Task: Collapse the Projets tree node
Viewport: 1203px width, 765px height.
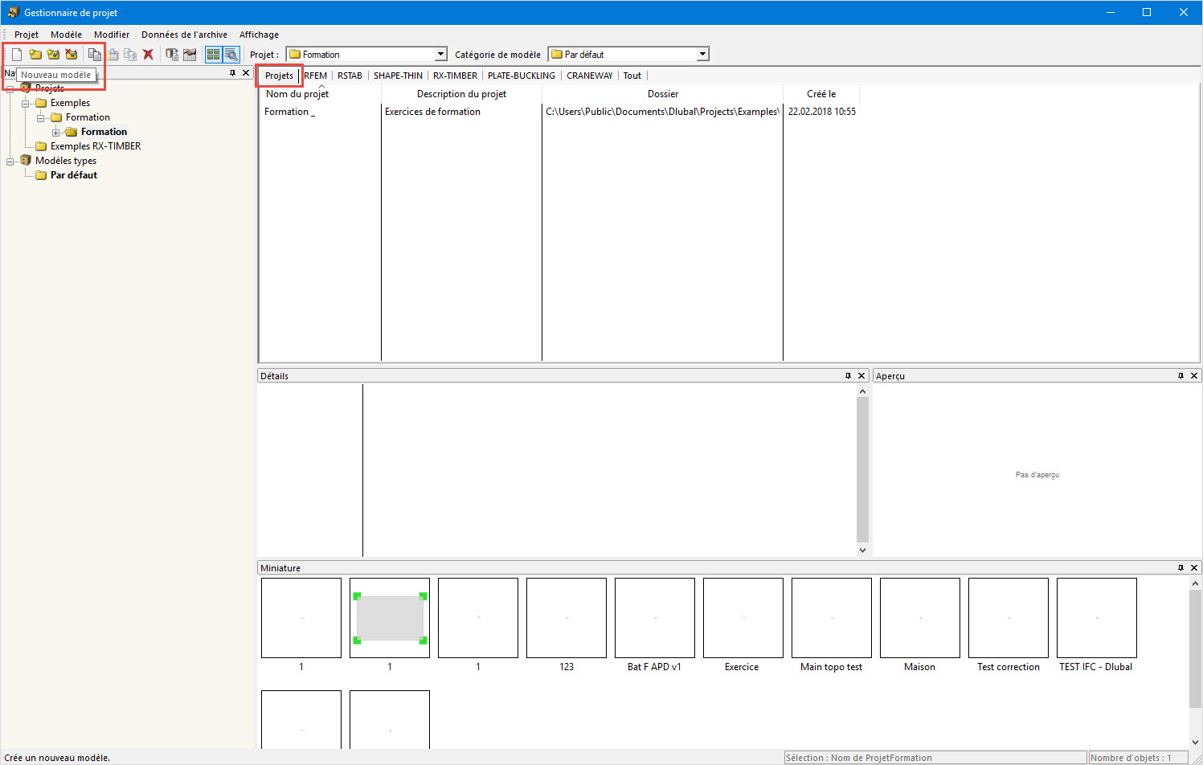Action: pos(10,88)
